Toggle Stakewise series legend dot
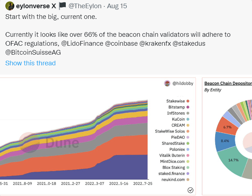 tap(188, 101)
